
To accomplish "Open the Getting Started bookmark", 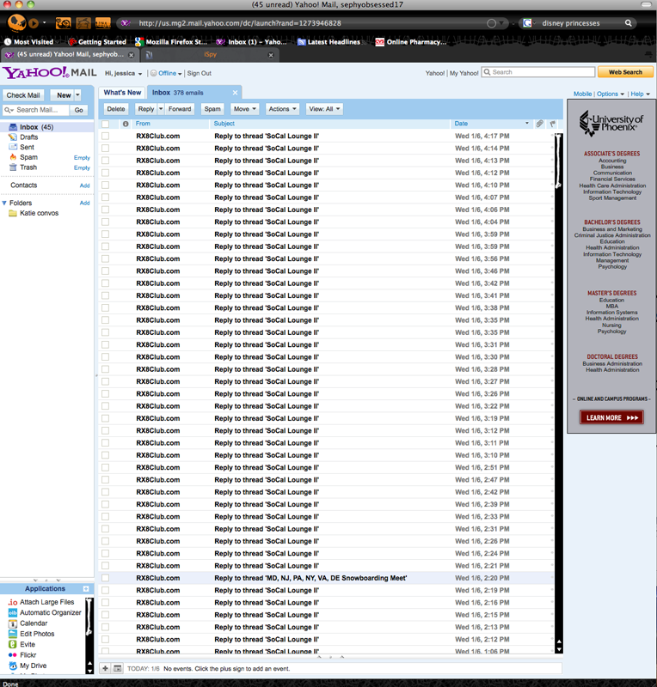I will tap(97, 42).
